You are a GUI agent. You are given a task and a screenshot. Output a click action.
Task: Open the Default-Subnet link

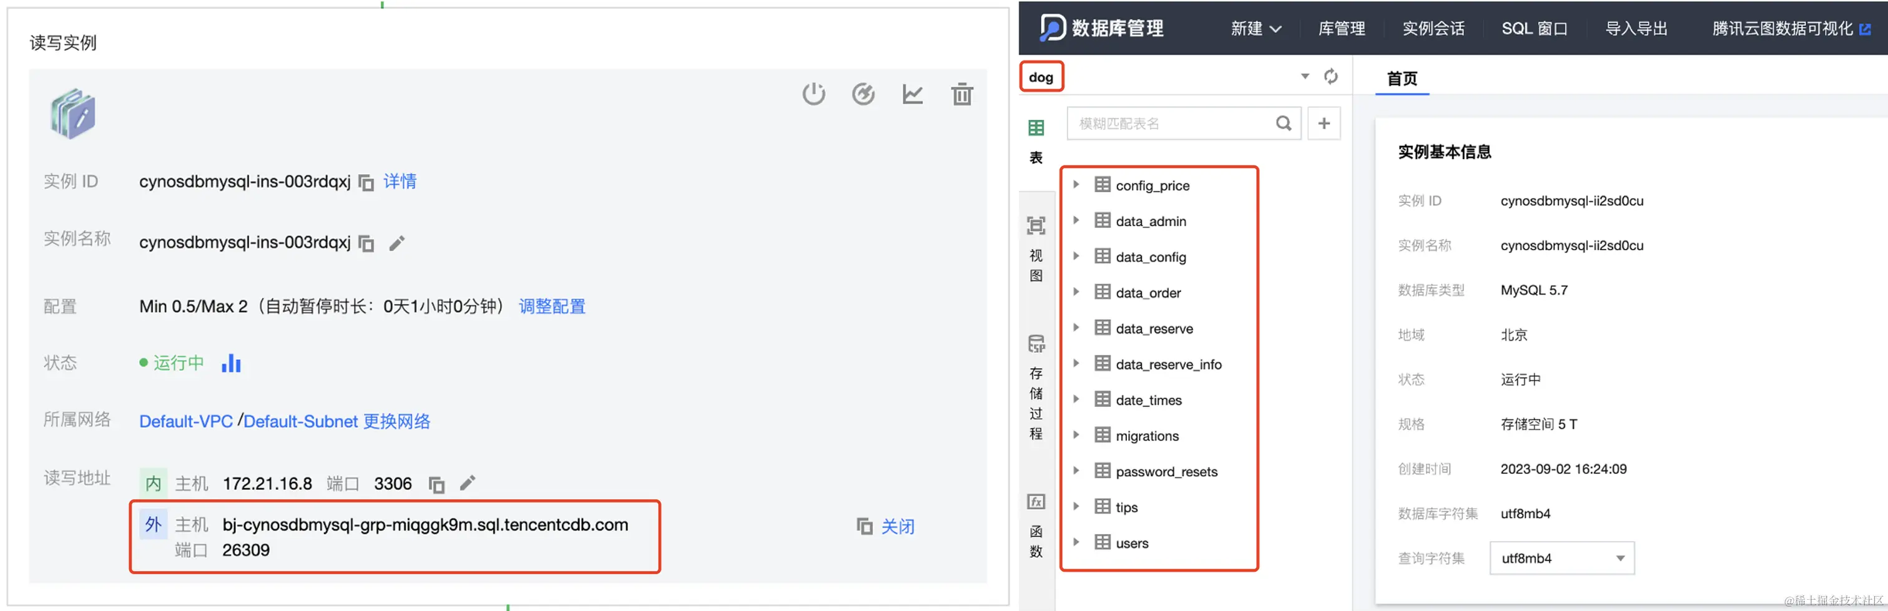coord(300,421)
